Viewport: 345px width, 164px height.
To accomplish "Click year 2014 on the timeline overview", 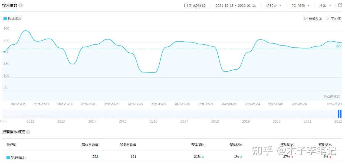I will point(92,122).
